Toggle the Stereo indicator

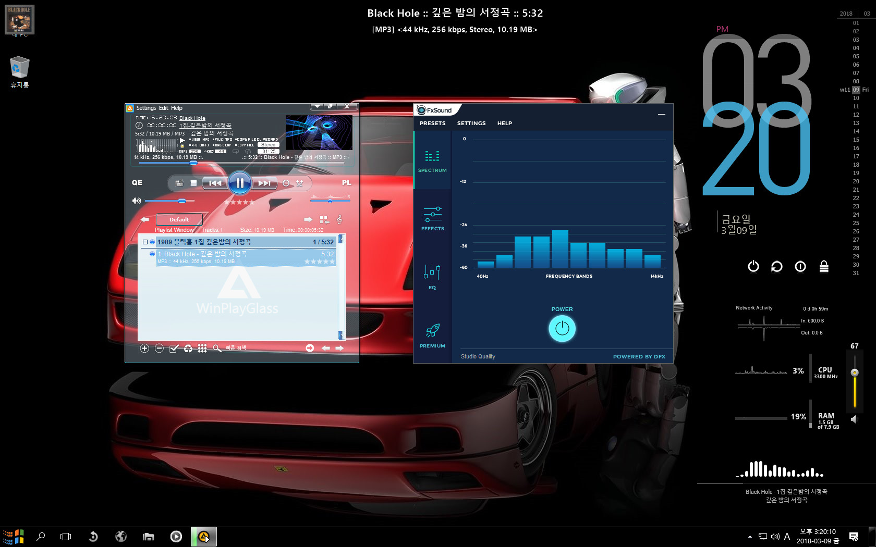click(x=269, y=145)
